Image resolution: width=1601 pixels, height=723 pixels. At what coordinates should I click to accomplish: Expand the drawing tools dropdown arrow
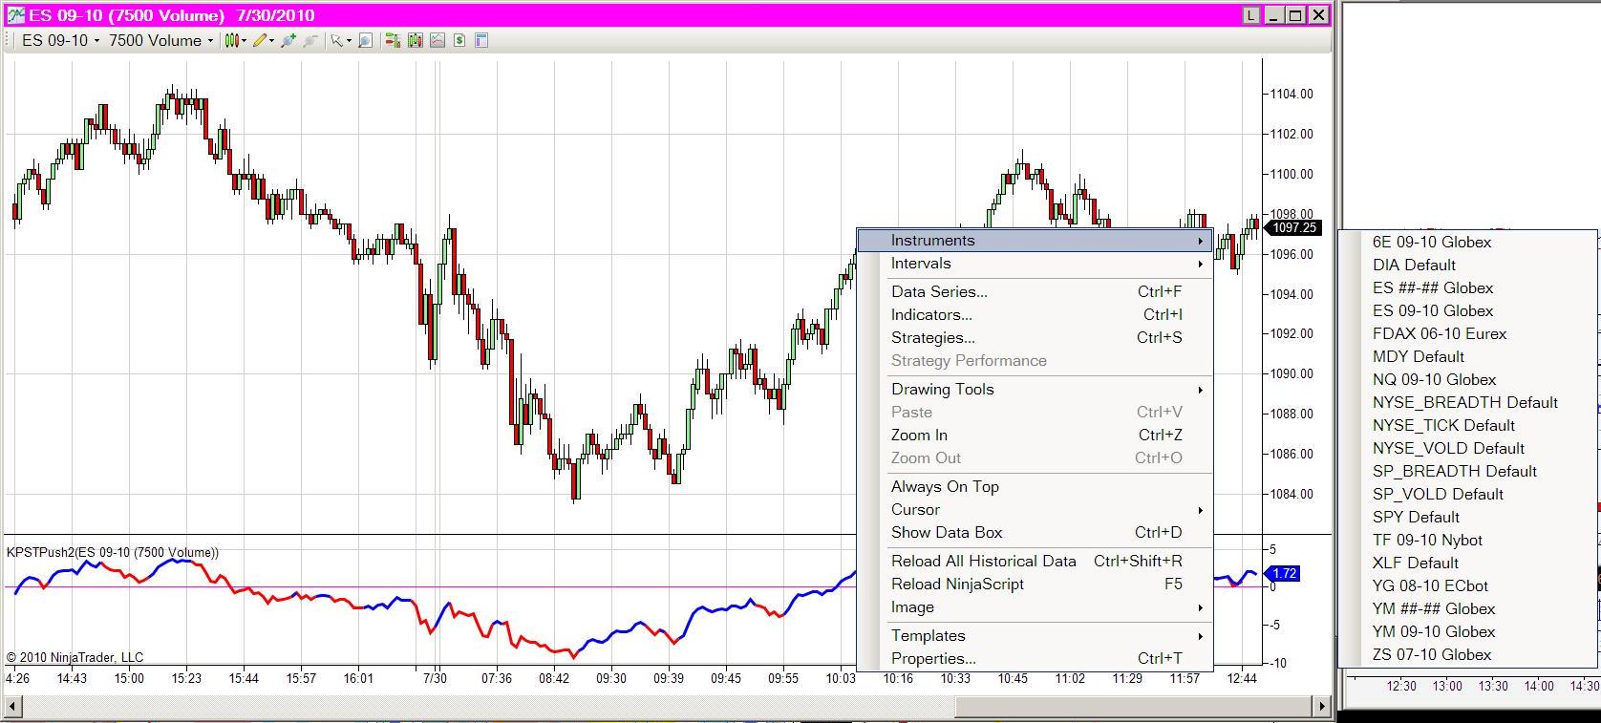point(271,40)
